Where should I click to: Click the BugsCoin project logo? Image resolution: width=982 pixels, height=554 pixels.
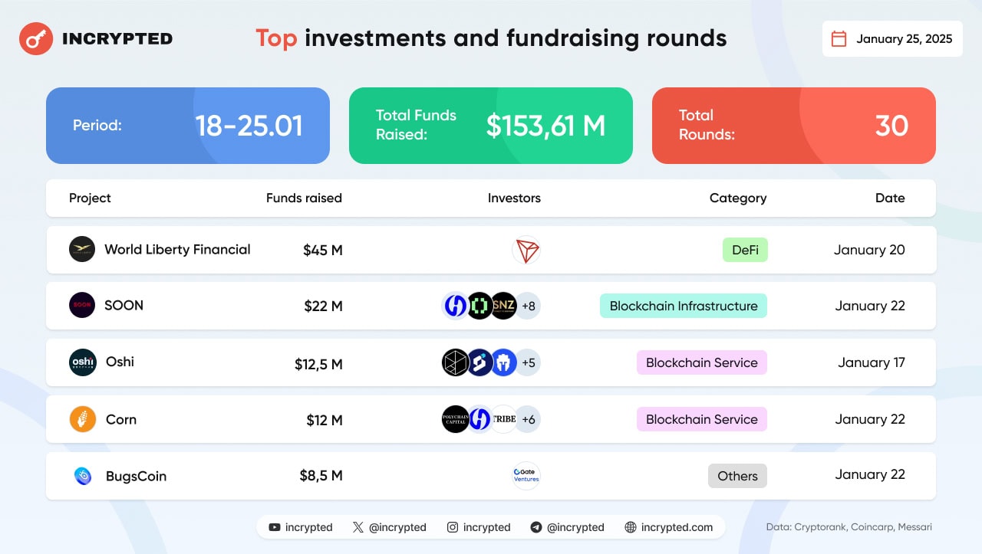83,476
